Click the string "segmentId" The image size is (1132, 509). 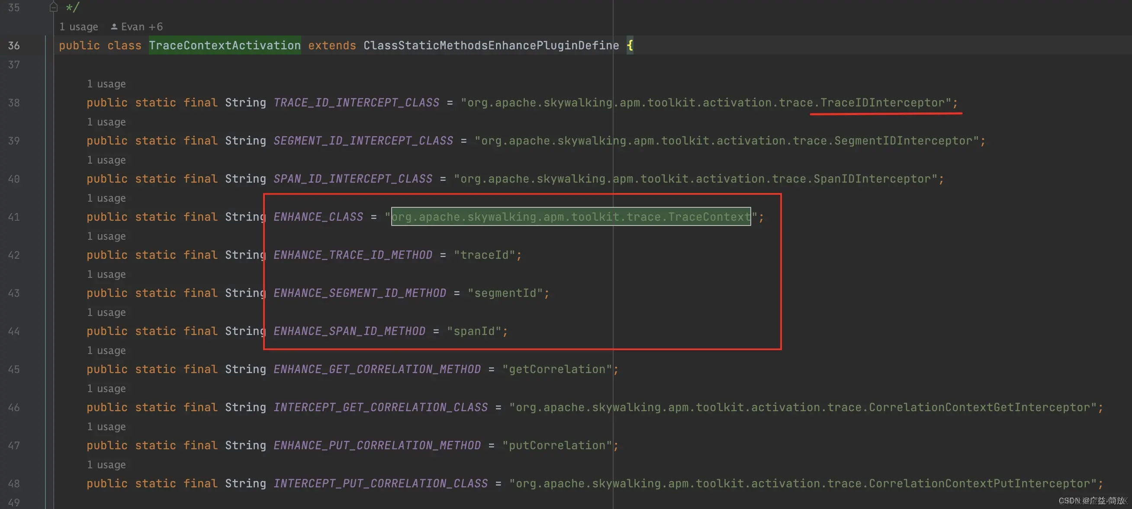coord(505,293)
